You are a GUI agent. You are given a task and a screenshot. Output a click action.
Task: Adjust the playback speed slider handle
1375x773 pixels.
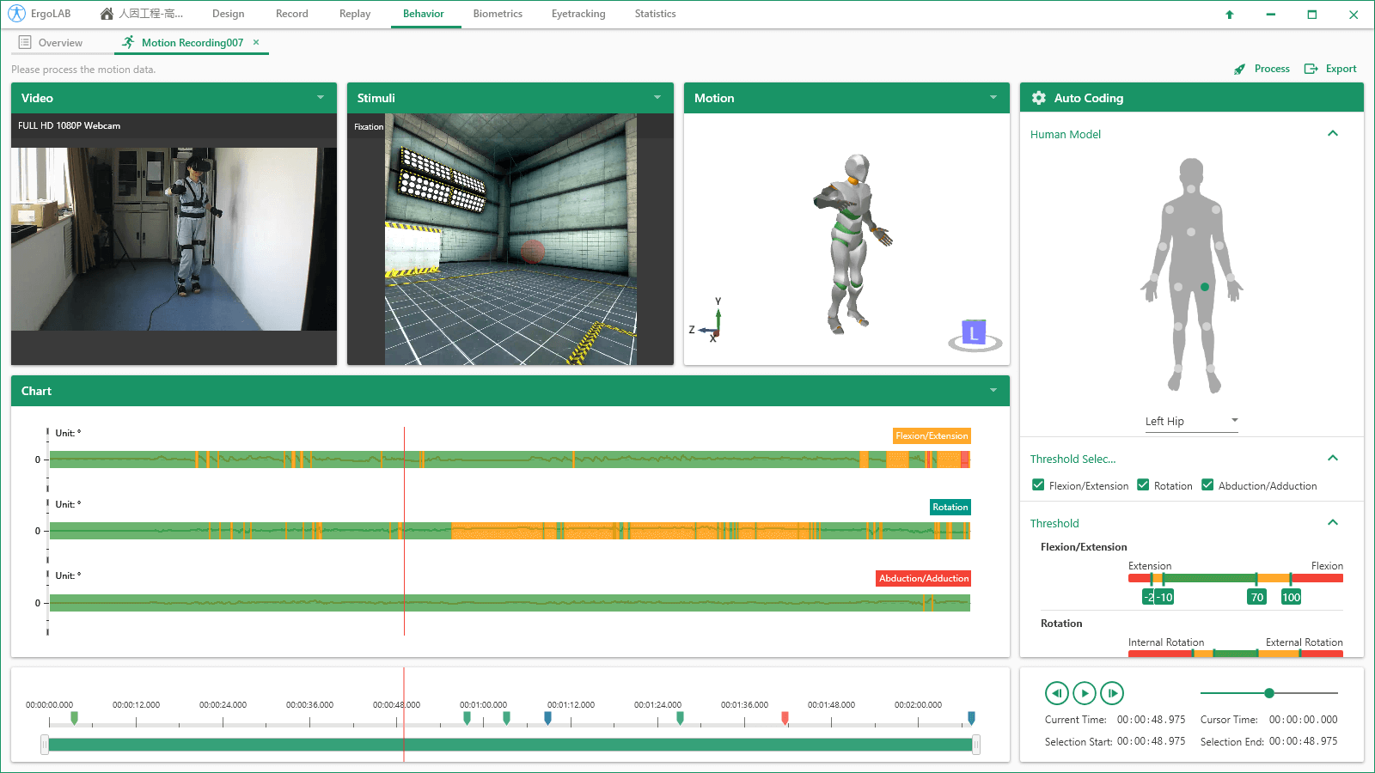[1269, 693]
